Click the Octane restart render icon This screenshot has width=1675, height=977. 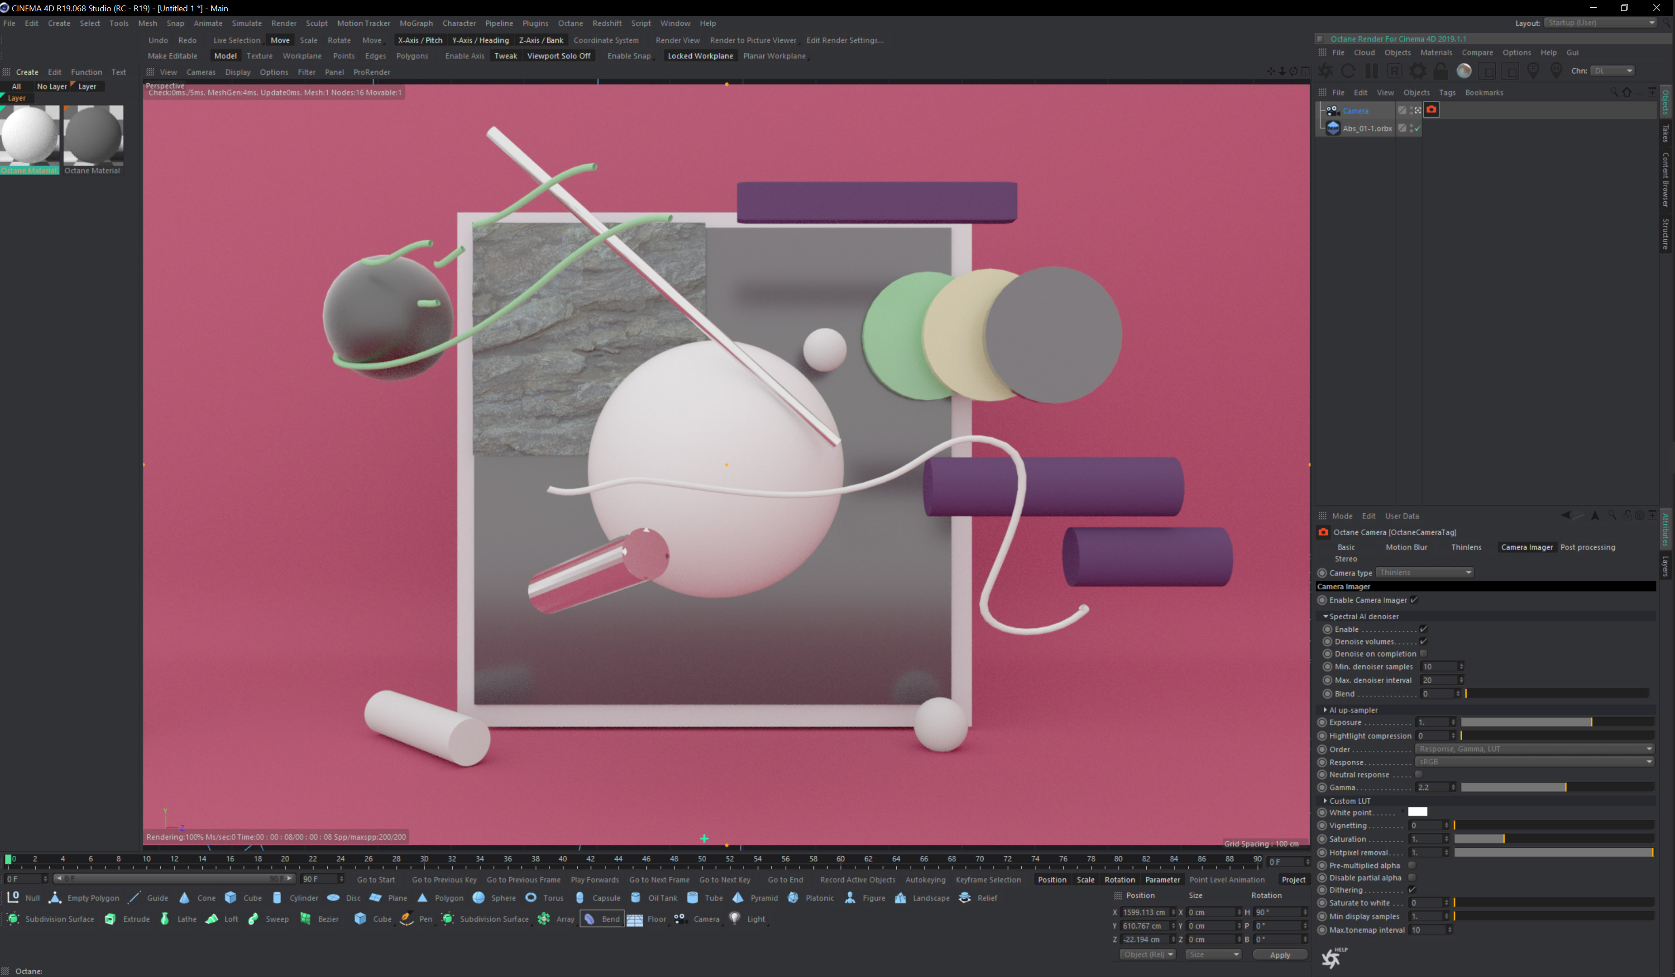tap(1348, 71)
